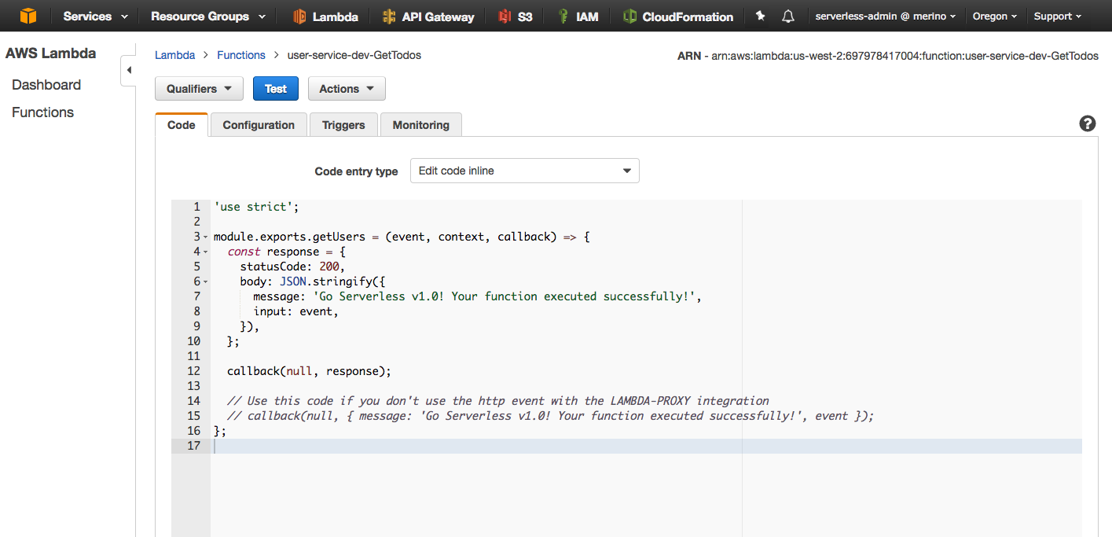The image size is (1112, 537).
Task: Click the const response line
Action: (x=287, y=252)
